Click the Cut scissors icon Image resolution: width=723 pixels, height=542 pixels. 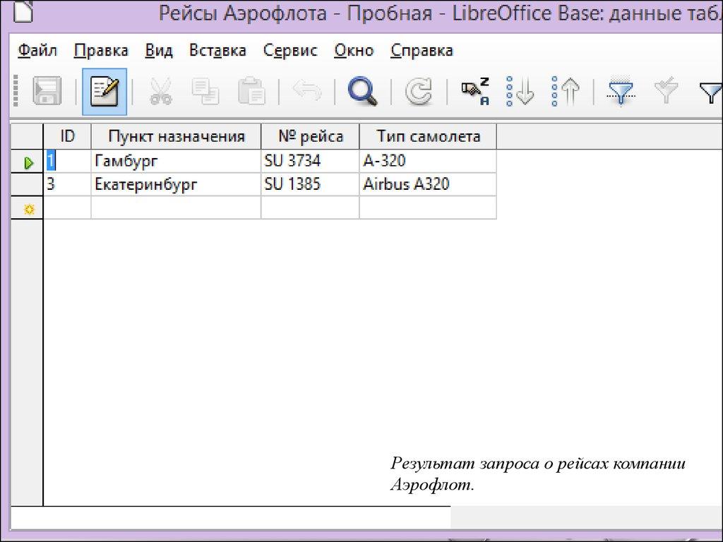click(161, 92)
